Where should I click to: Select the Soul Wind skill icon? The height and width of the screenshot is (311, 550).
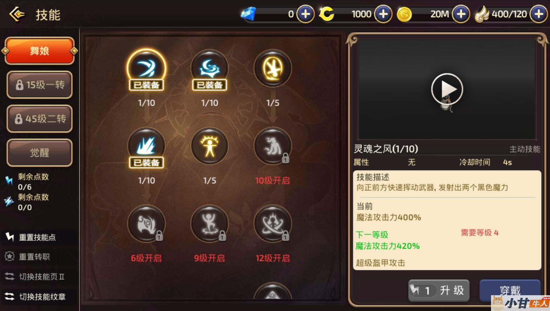click(x=146, y=68)
